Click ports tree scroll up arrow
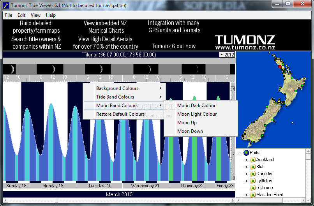314x206 pixels. tap(309, 151)
